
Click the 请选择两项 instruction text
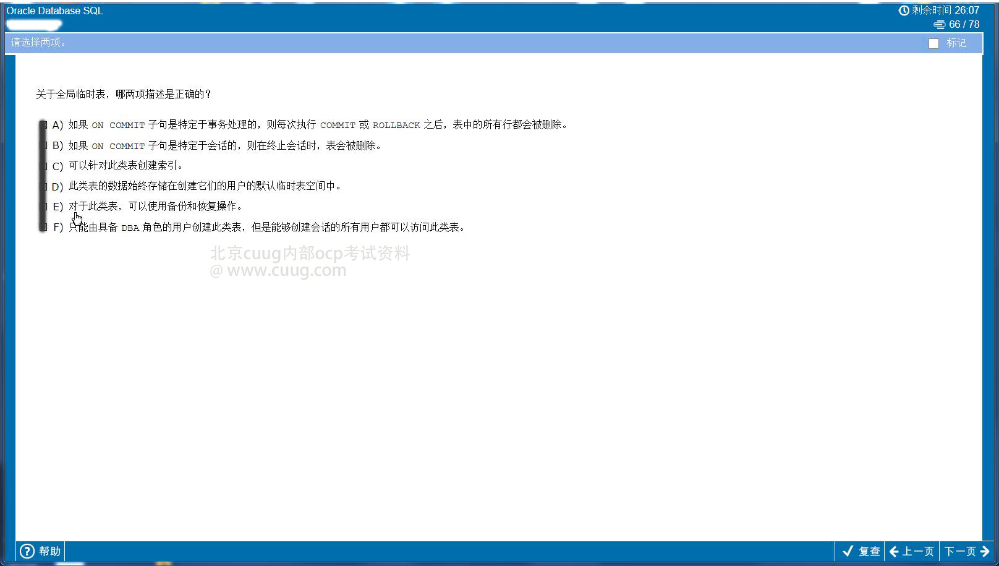click(x=38, y=43)
